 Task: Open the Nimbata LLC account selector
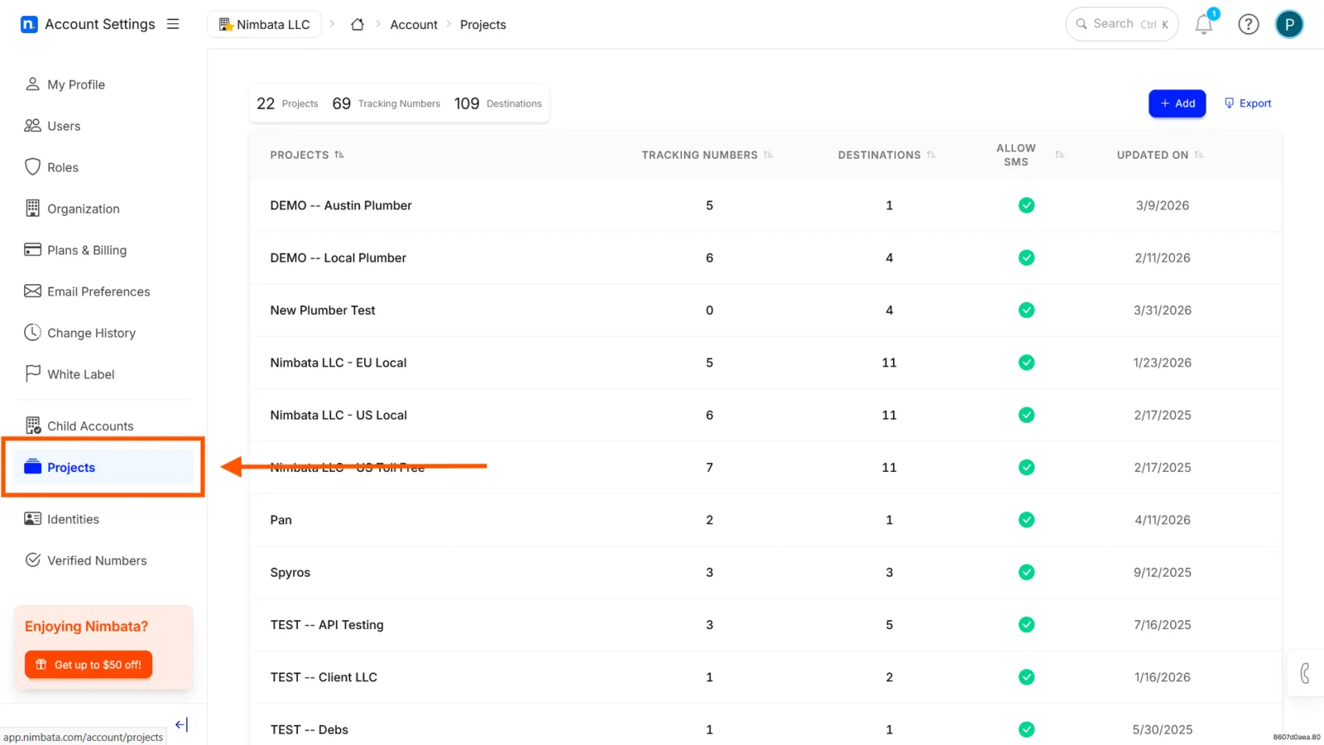[x=264, y=25]
